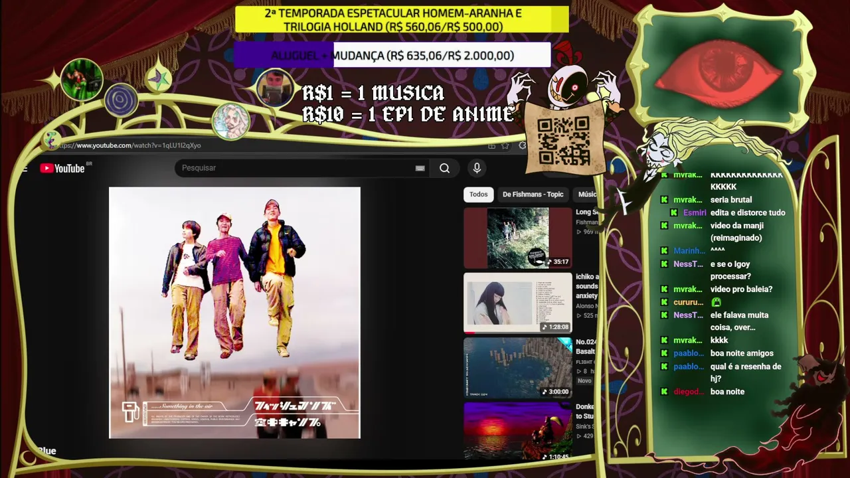Click chat username diegod...
The image size is (850, 478).
(x=689, y=392)
